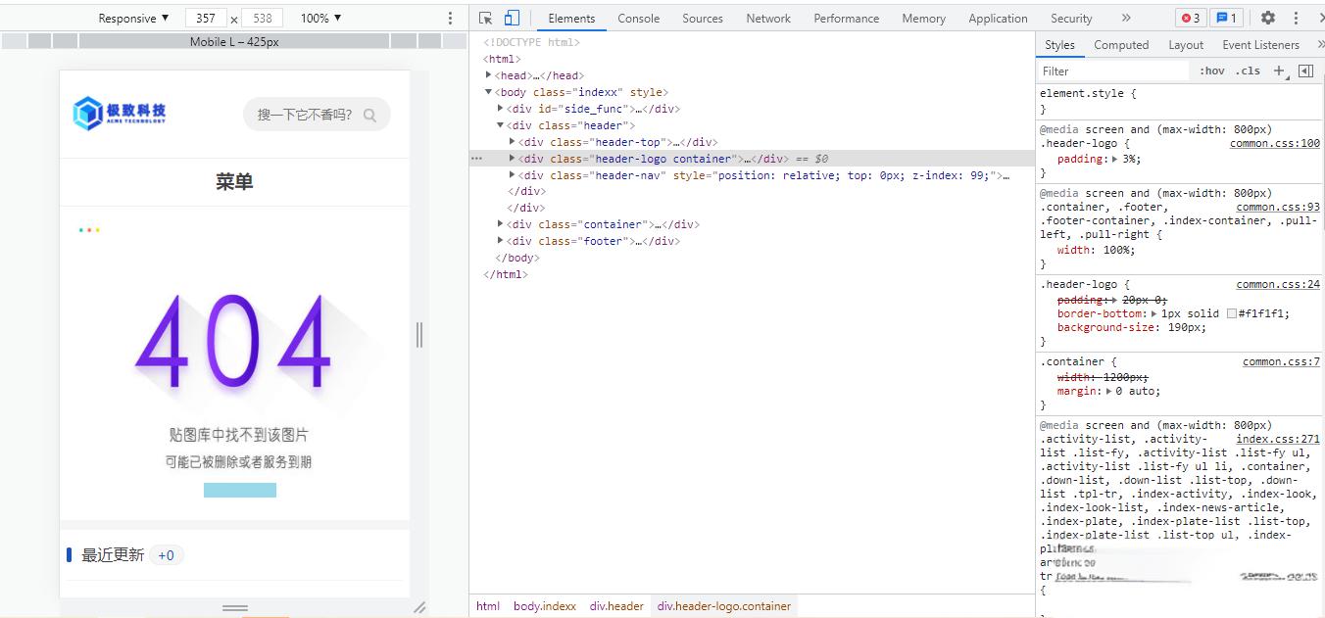The height and width of the screenshot is (618, 1325).
Task: Expand border-bottom shorthand triangle
Action: pos(1153,313)
